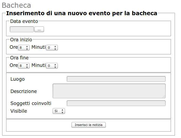Click the Data evento date field

click(22, 29)
